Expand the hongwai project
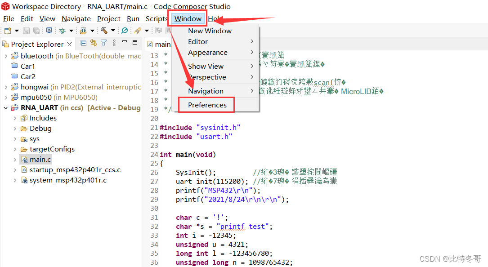488x267 pixels. coord(5,87)
